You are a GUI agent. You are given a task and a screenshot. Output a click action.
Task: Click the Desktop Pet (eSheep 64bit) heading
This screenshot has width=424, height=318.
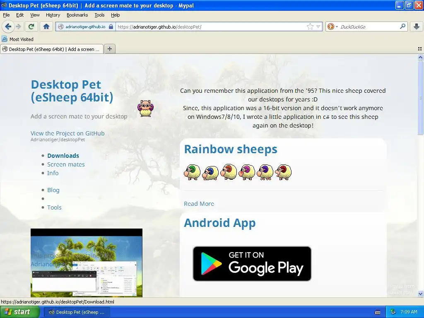72,91
